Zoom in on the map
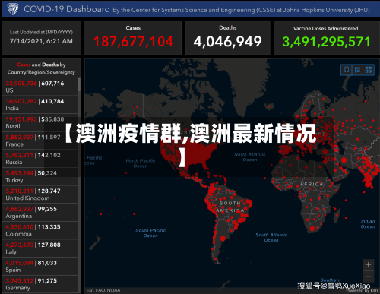This screenshot has width=380, height=294. tap(368, 265)
